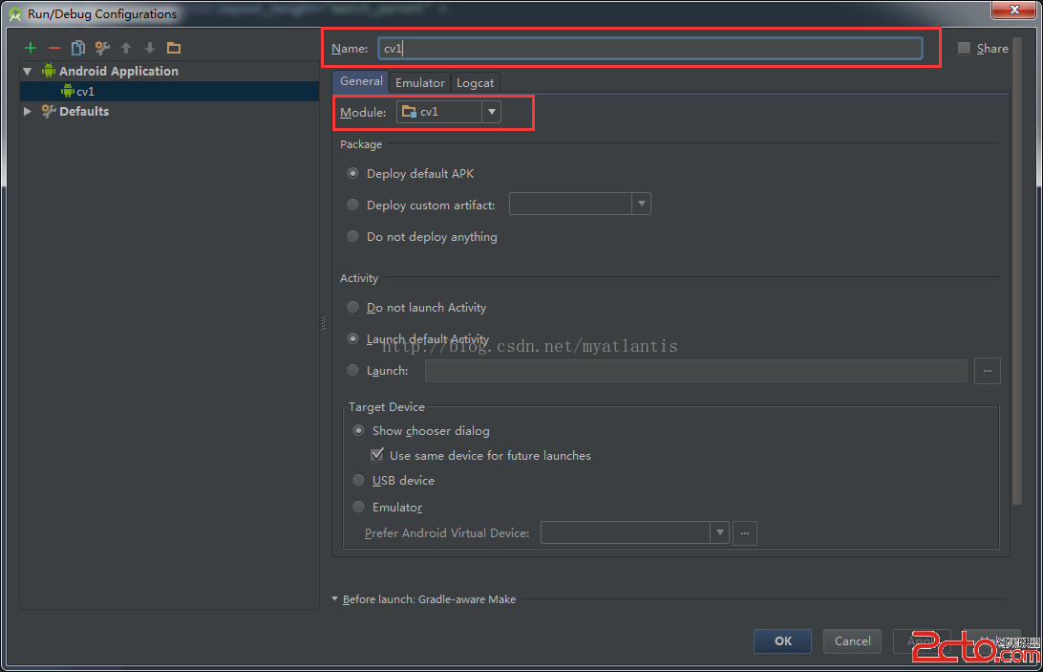Add a new run configuration with plus icon
Image resolution: width=1043 pixels, height=672 pixels.
tap(31, 48)
